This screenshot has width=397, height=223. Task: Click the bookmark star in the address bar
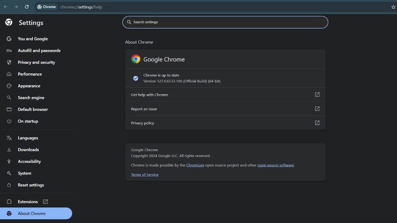pyautogui.click(x=393, y=7)
